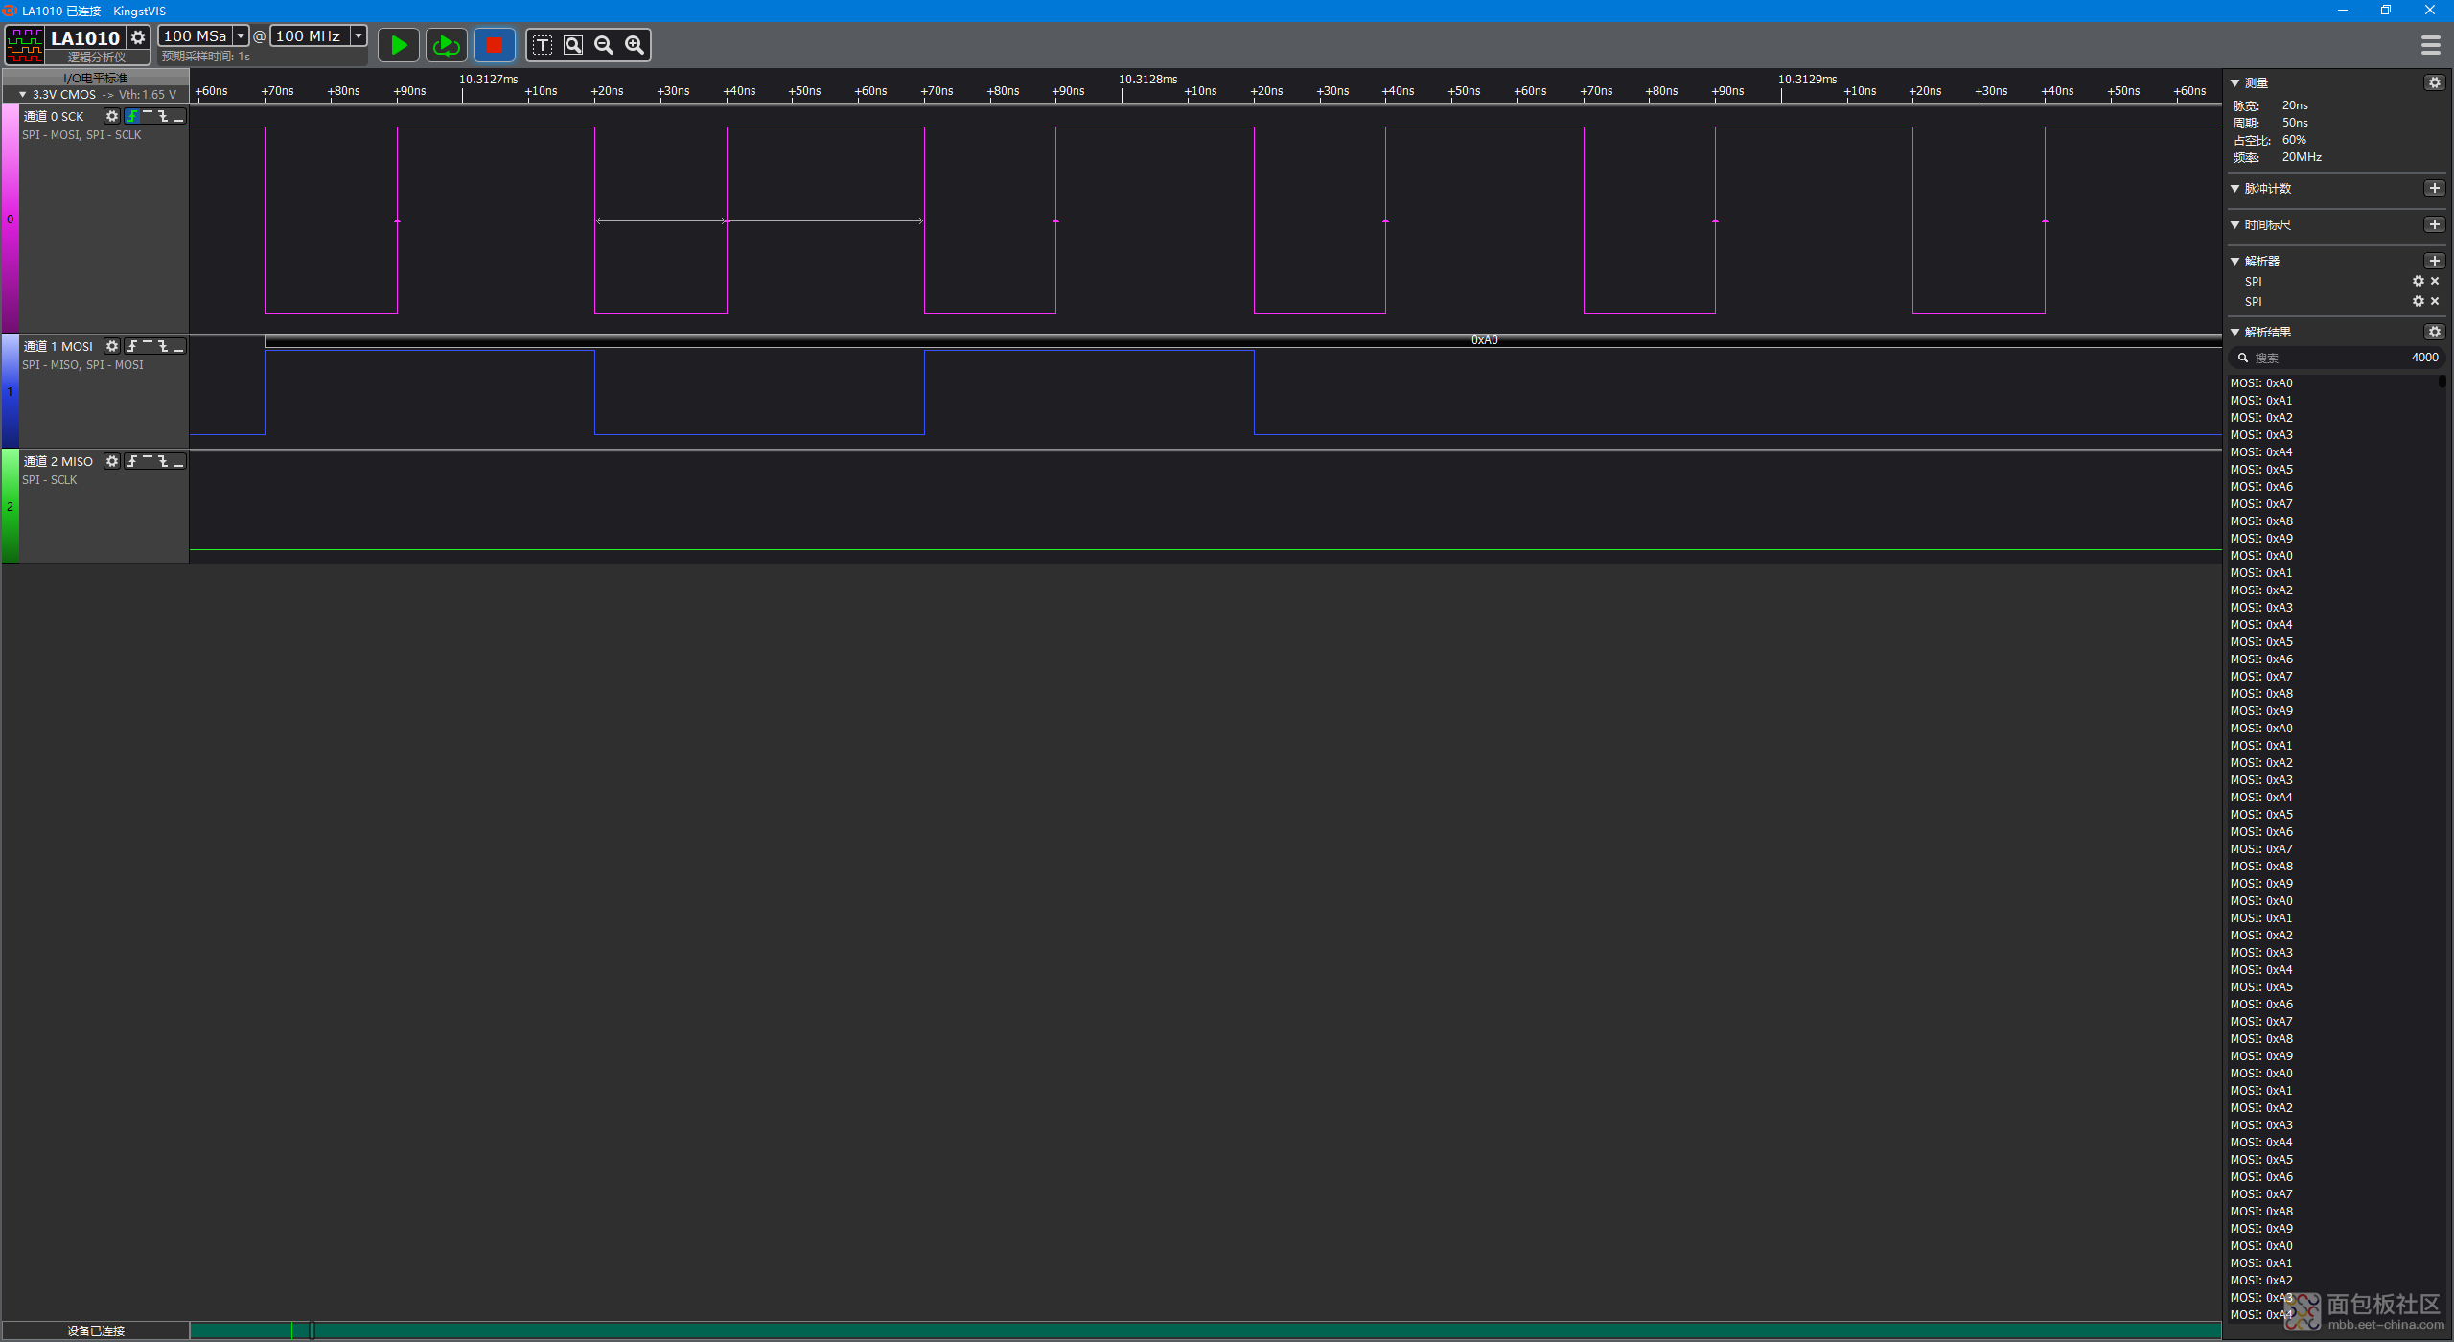Toggle rising-edge trigger on channel 0 SCK
This screenshot has width=2454, height=1342.
pos(132,116)
